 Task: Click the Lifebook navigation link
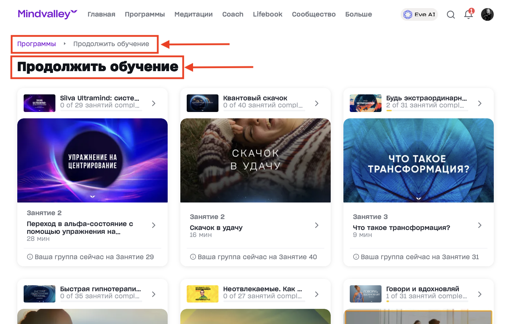click(x=267, y=14)
